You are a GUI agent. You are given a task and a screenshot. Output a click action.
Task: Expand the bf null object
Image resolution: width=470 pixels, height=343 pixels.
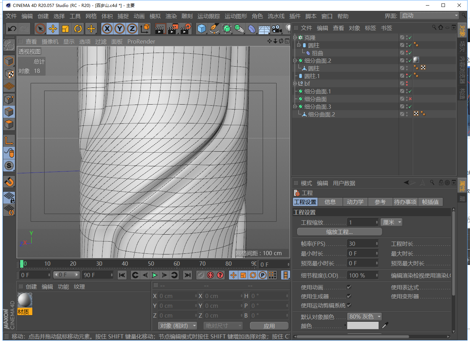[295, 83]
